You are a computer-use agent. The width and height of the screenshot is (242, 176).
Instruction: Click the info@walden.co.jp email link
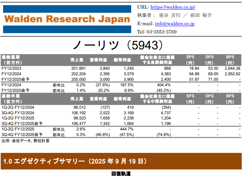[175, 23]
